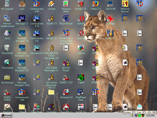Open the RealPlayer Basic shortcut
The width and height of the screenshot is (157, 118).
coord(81,92)
